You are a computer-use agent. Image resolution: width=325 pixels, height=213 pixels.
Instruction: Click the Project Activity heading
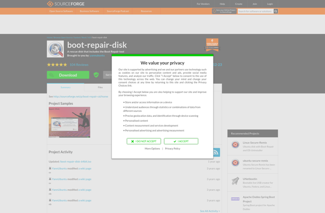61,152
